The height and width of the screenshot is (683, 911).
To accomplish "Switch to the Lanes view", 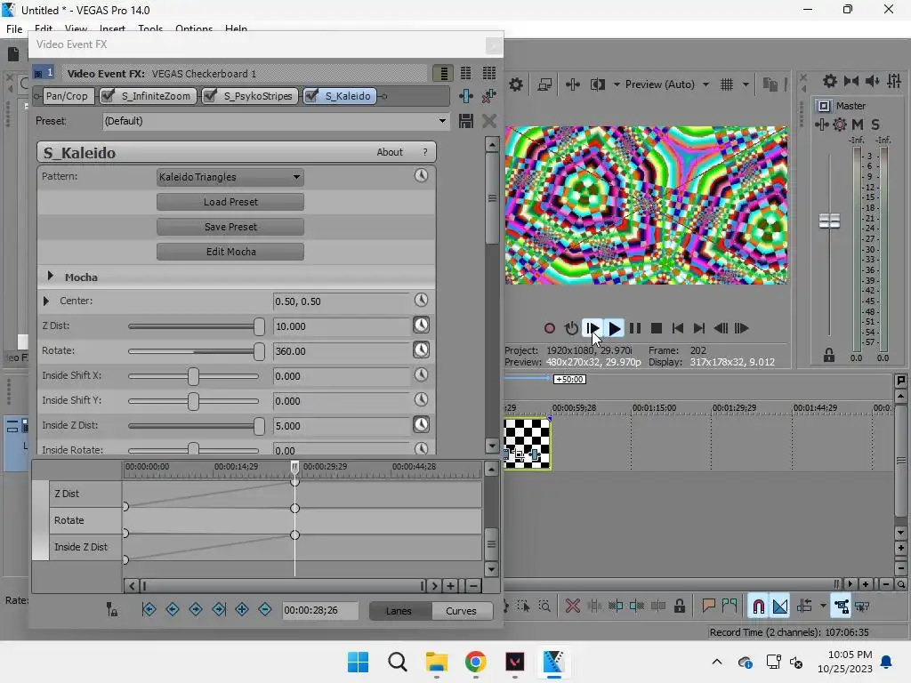I will click(399, 611).
